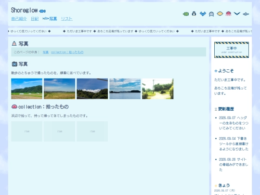
Task: Select 写真 in the top navigation
Action: [53, 19]
